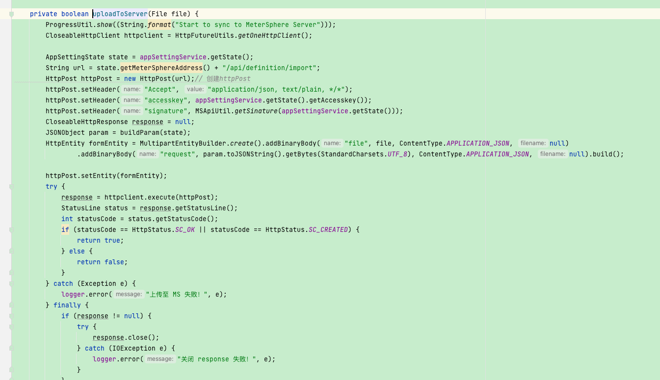Fold the if (response != null) block
Viewport: 660px width, 380px height.
coord(11,316)
